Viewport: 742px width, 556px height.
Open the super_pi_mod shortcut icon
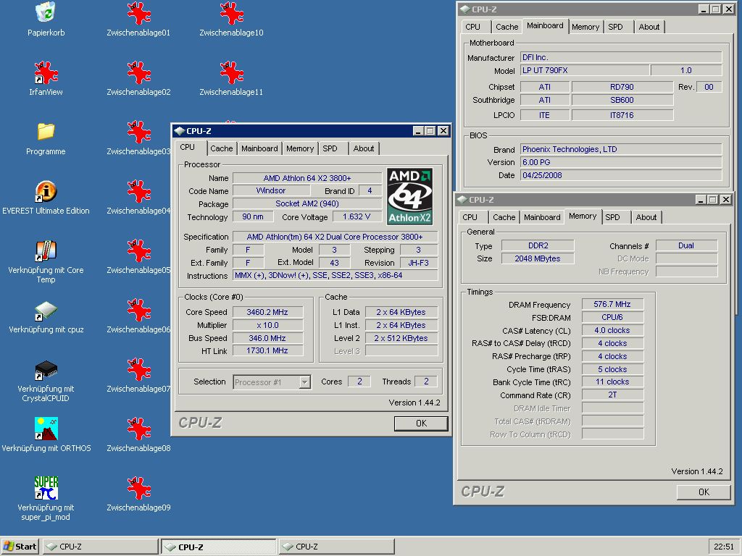point(46,488)
